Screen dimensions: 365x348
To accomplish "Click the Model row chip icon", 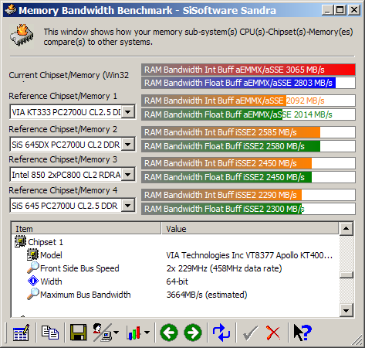I will point(32,255).
